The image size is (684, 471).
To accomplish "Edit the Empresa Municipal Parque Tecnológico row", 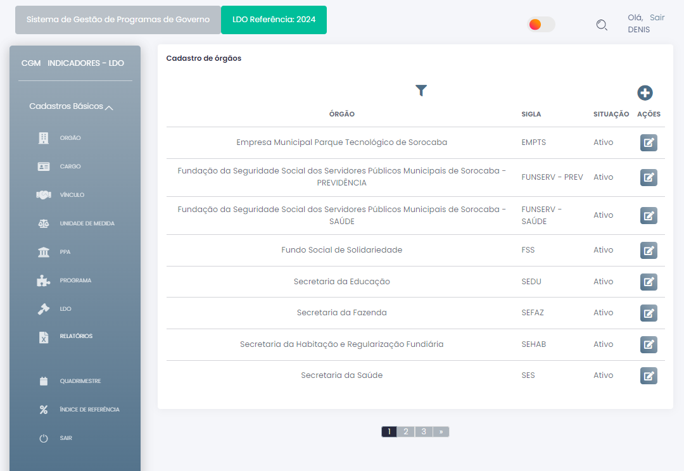I will [x=649, y=142].
